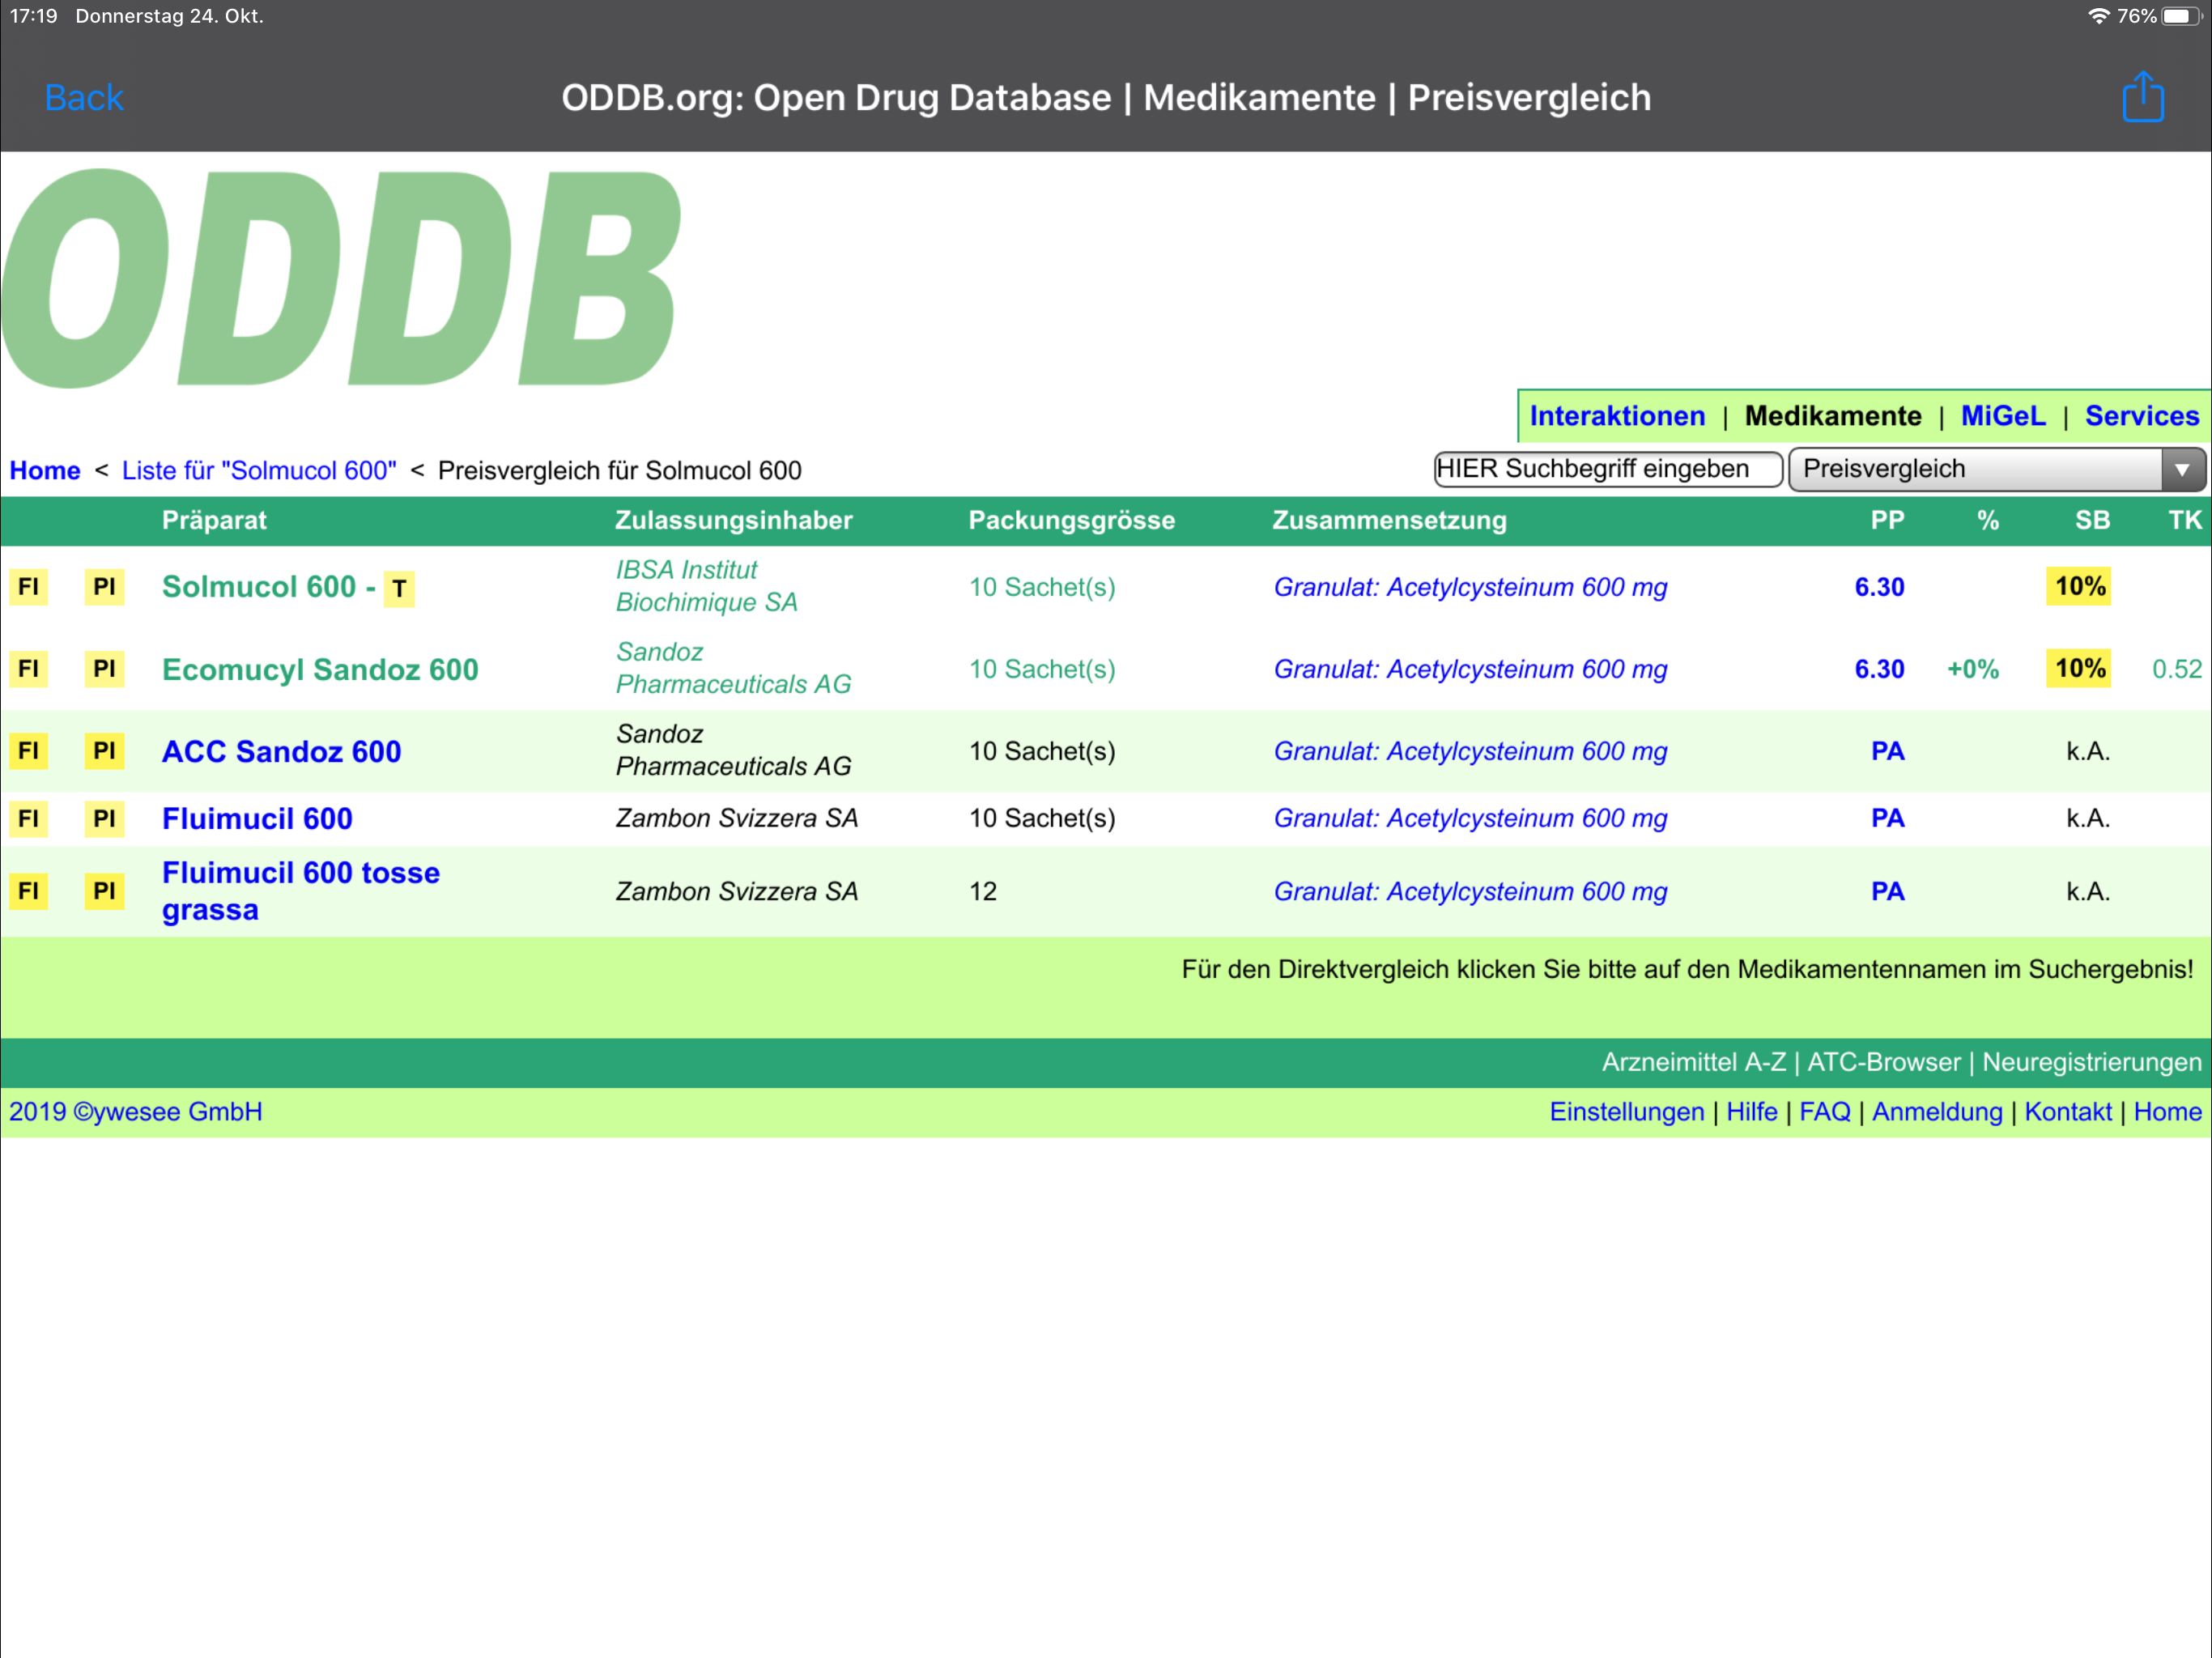Click the 6.30 price for Ecomucyl Sandoz 600
The width and height of the screenshot is (2212, 1658).
(x=1879, y=669)
